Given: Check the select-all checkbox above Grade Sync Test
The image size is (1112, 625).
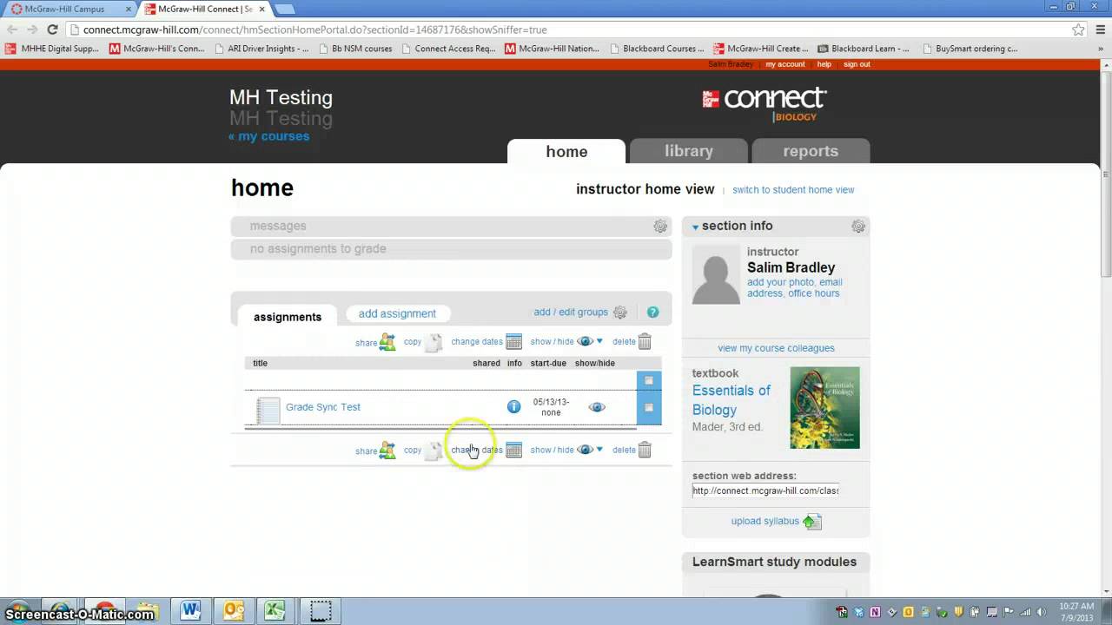Looking at the screenshot, I should [648, 380].
